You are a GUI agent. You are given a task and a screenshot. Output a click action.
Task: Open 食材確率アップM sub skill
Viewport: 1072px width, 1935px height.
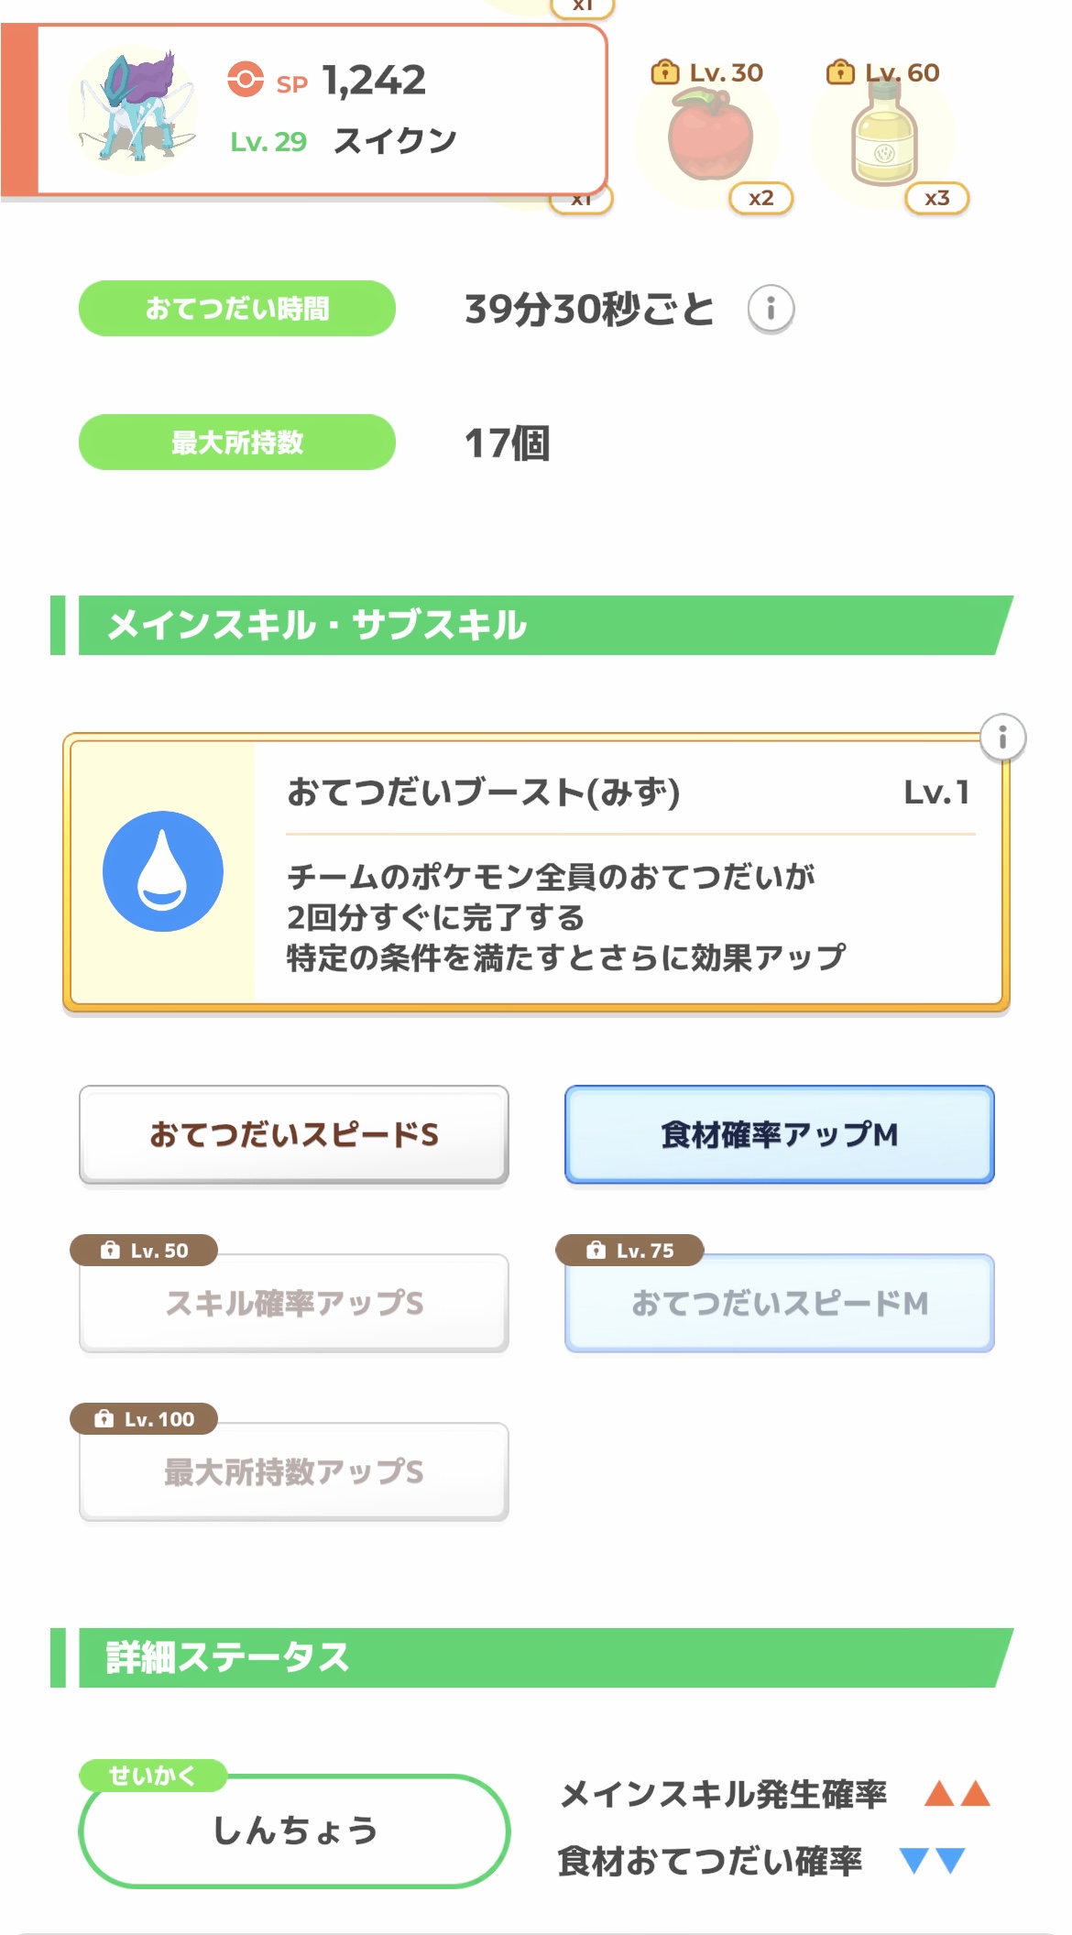point(779,1135)
